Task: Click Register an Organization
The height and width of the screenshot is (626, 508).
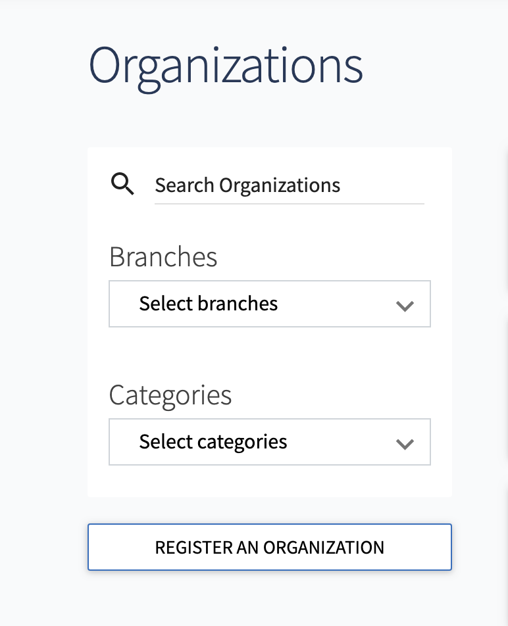Action: tap(270, 547)
